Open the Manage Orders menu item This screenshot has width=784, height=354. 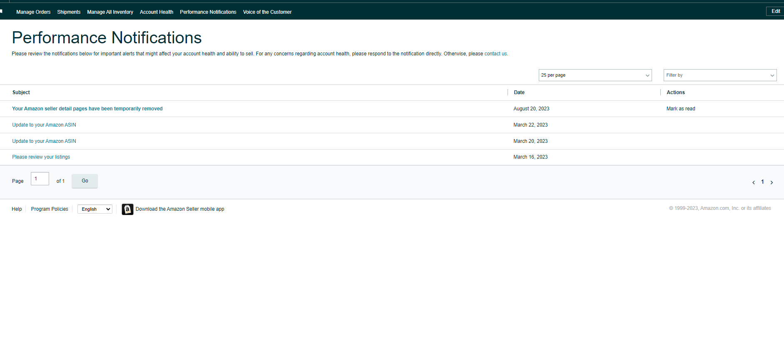[x=33, y=12]
